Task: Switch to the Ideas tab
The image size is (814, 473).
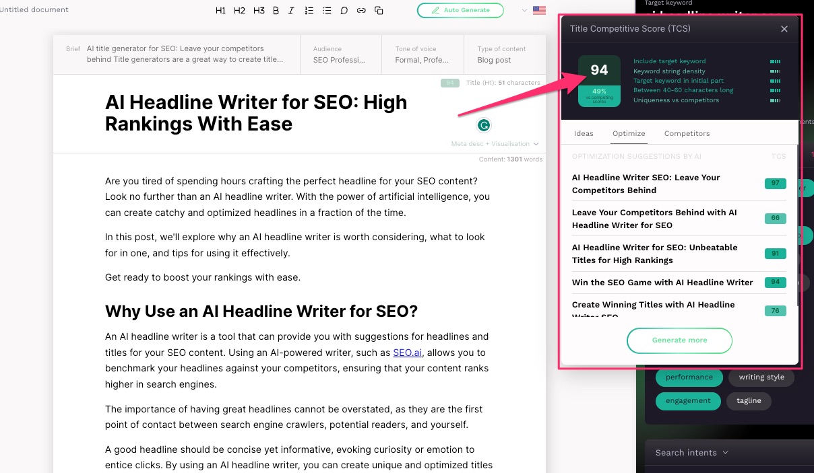Action: point(584,133)
